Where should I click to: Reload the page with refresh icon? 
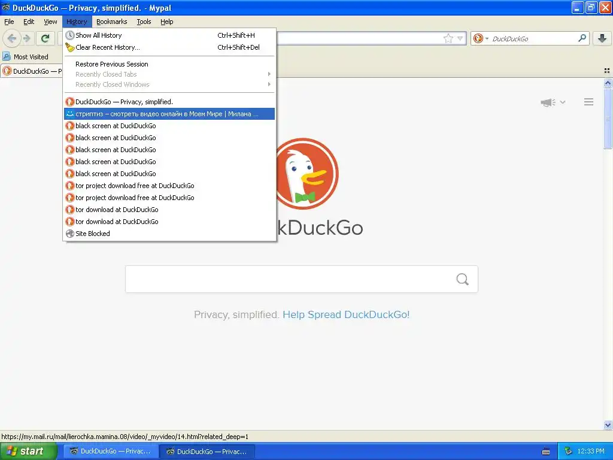point(45,38)
